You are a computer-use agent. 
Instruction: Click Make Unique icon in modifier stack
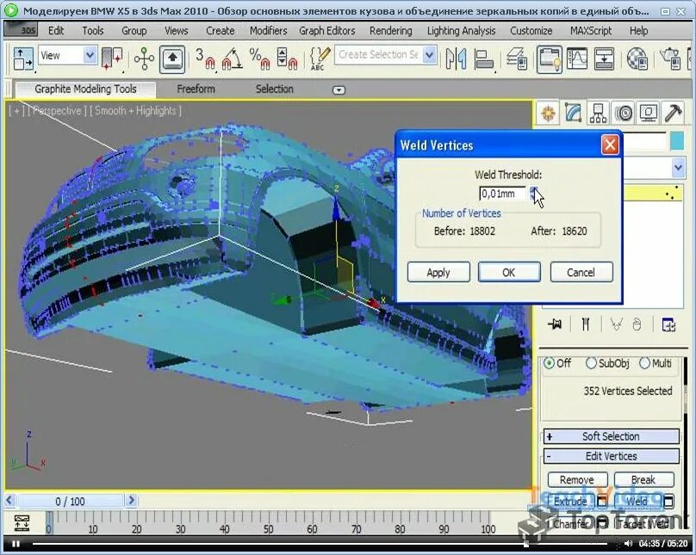[x=616, y=324]
